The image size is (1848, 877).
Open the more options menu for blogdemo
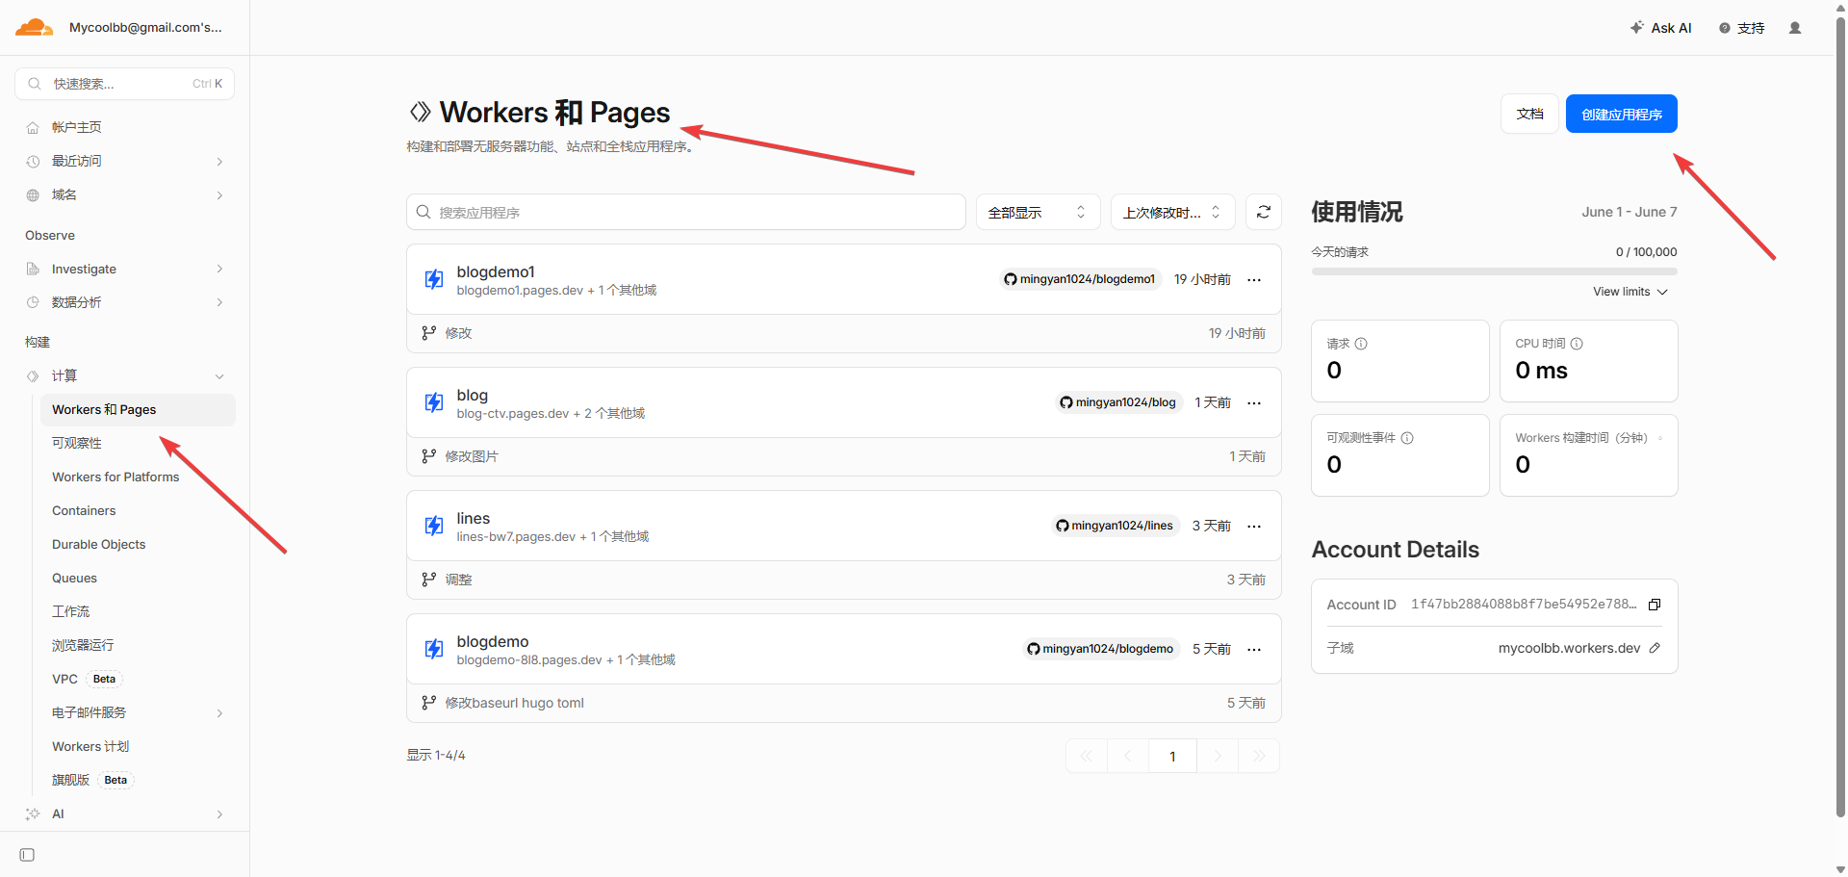[x=1254, y=649]
